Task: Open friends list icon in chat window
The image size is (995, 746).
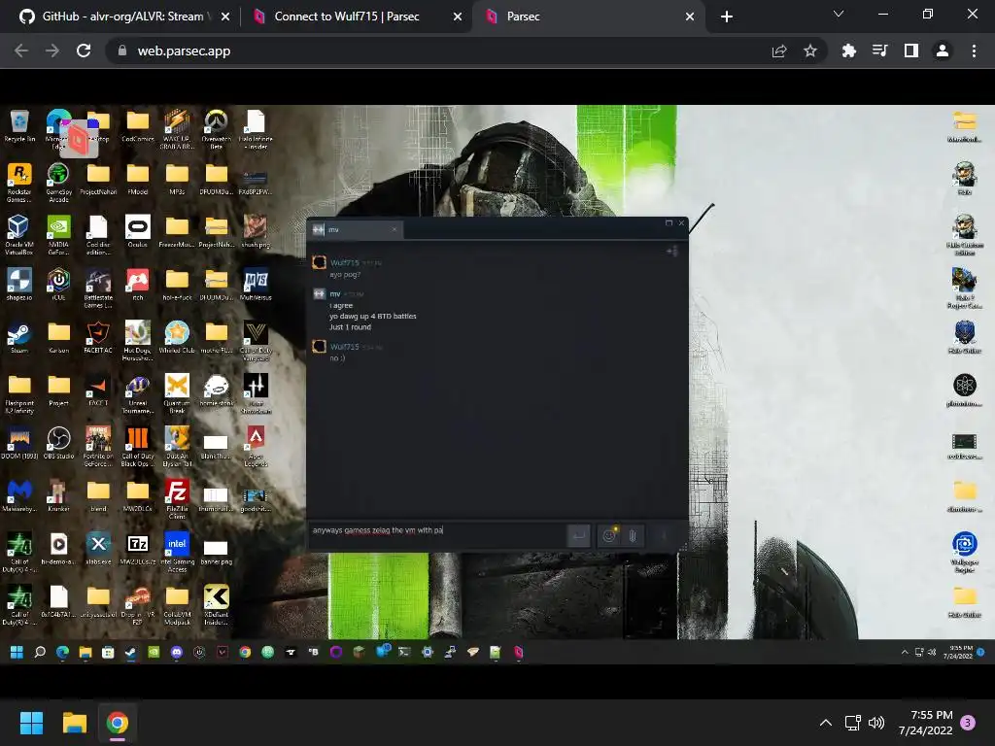Action: pos(671,252)
